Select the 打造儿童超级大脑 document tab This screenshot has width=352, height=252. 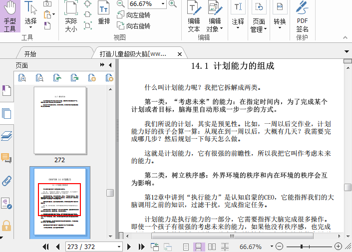[x=133, y=54]
